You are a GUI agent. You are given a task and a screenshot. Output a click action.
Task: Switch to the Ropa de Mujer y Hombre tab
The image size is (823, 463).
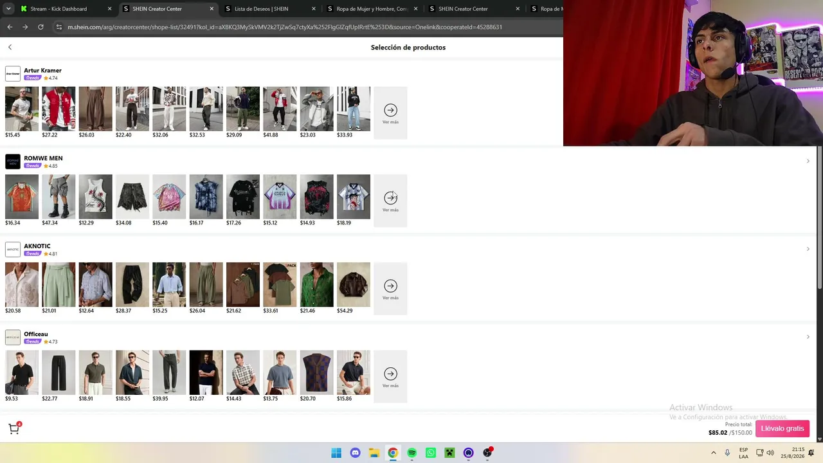point(371,9)
